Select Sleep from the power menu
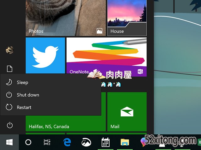Image resolution: width=201 pixels, height=150 pixels. [51, 82]
